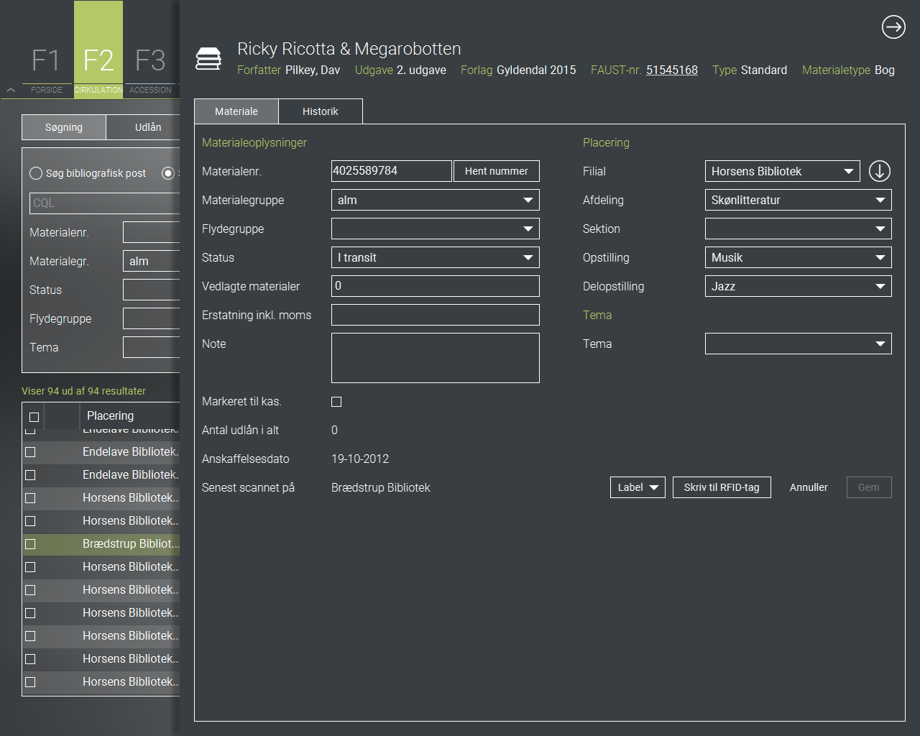
Task: Click the circled down-arrow next to Filial
Action: click(880, 171)
